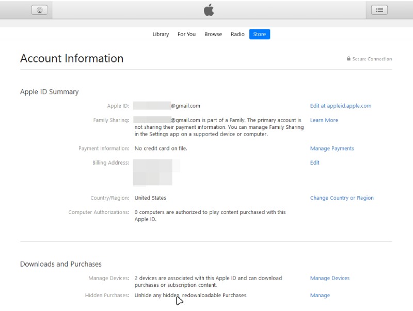This screenshot has width=413, height=311.
Task: Open the Manage Devices link
Action: (x=330, y=278)
